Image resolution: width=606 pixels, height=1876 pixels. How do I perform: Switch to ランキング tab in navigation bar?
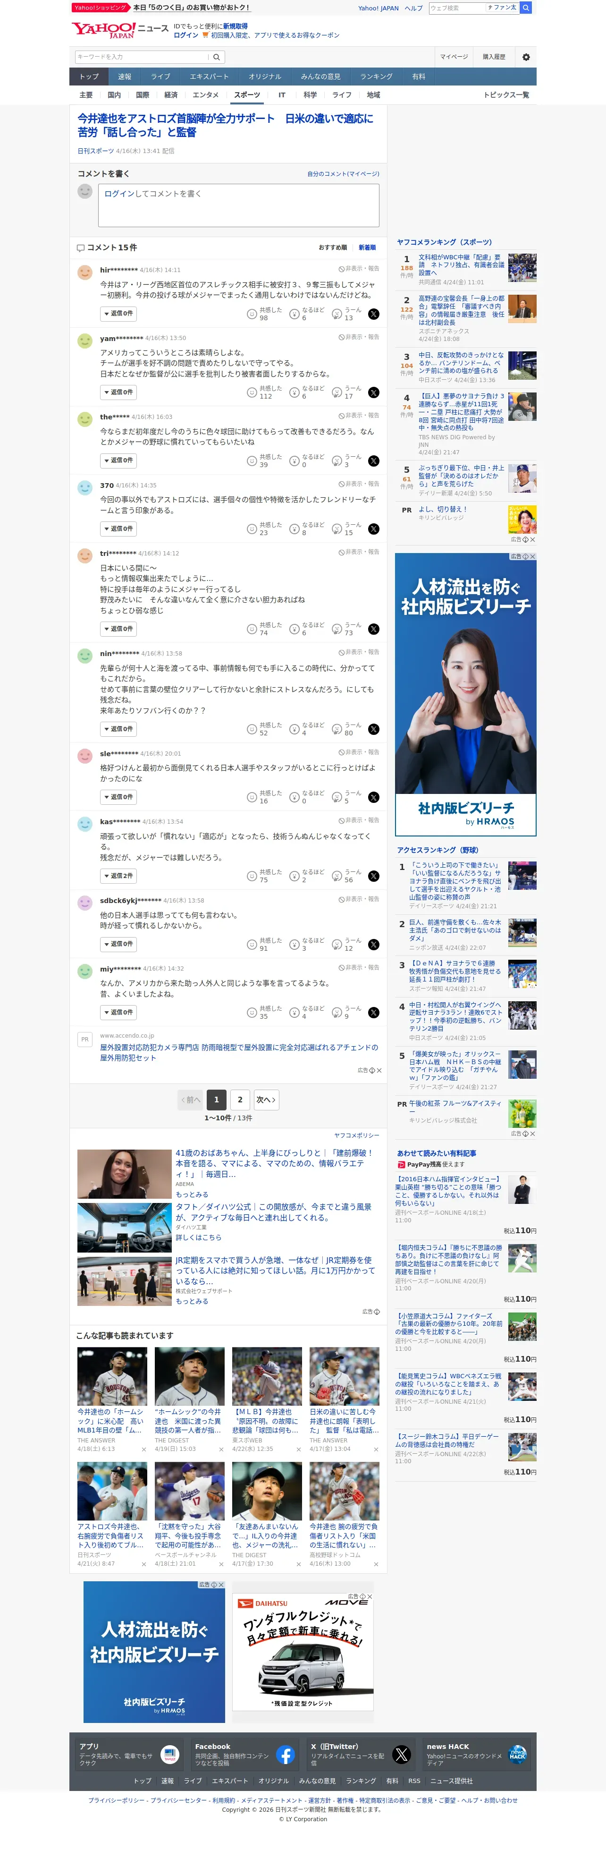pyautogui.click(x=376, y=77)
